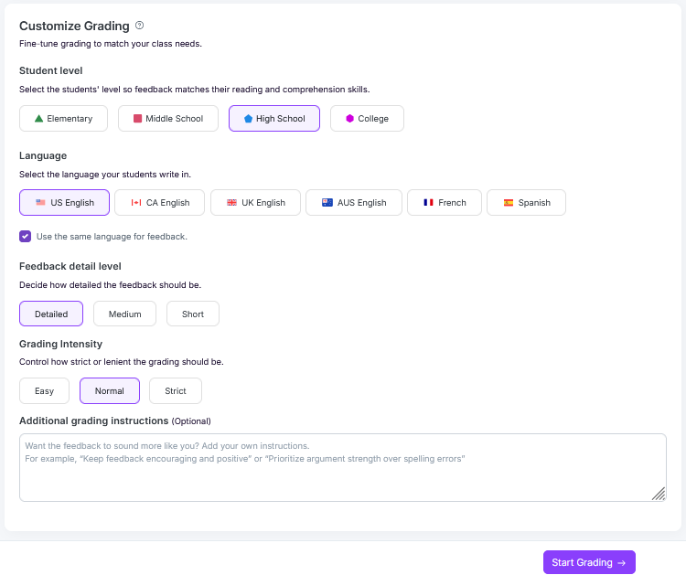Set feedback detail level to Short
Viewport: 686px width, 575px height.
193,314
